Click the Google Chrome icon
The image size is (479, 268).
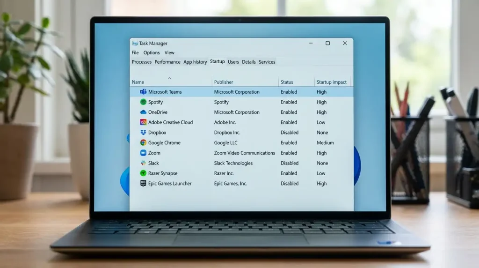click(143, 142)
